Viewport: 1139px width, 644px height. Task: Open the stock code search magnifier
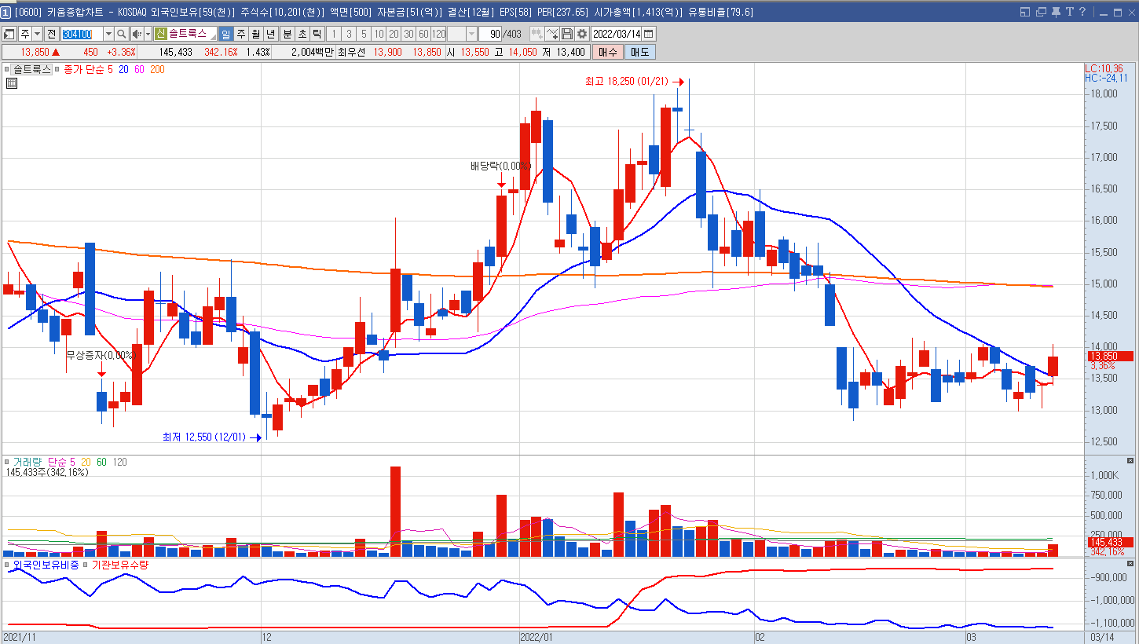point(121,34)
